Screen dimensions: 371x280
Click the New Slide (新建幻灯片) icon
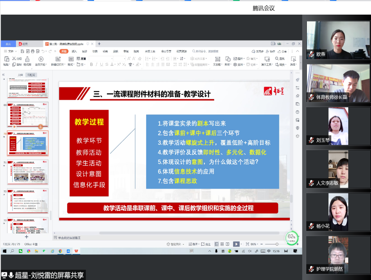pyautogui.click(x=58, y=59)
